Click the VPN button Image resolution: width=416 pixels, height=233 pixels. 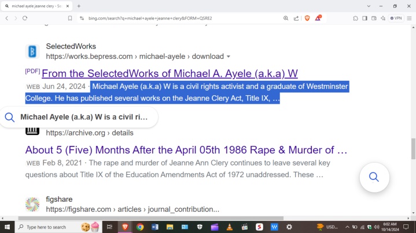pos(396,18)
